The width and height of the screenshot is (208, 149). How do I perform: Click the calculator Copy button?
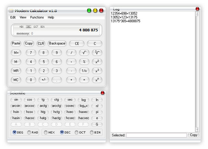[29, 43]
